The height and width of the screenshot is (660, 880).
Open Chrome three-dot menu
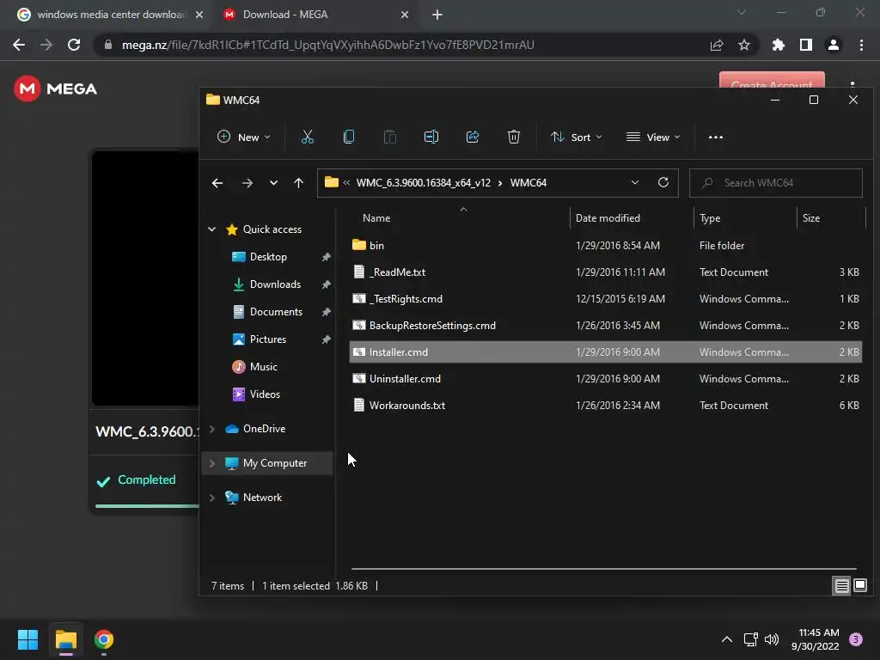pyautogui.click(x=861, y=45)
